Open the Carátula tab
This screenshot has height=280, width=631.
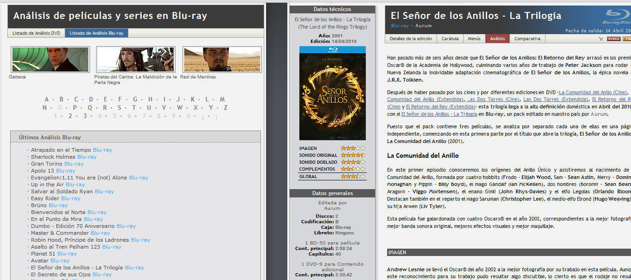pos(450,39)
